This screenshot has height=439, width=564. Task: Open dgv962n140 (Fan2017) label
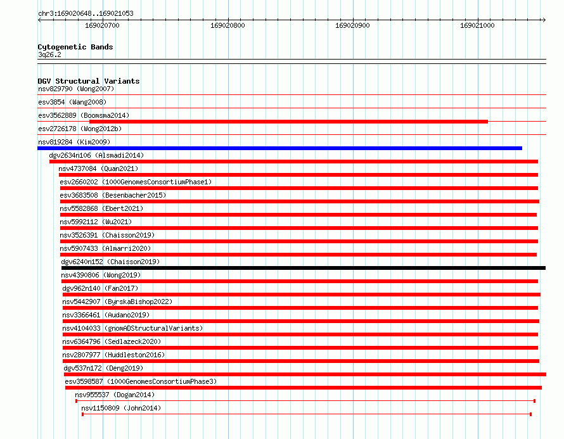tap(100, 288)
